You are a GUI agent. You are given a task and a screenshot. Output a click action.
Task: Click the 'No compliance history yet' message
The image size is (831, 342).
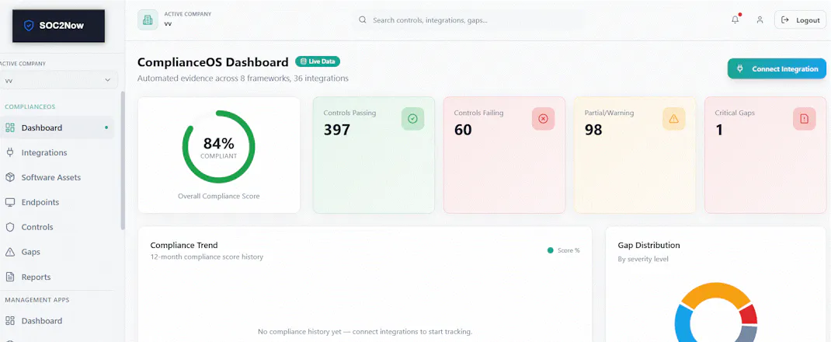pos(364,332)
